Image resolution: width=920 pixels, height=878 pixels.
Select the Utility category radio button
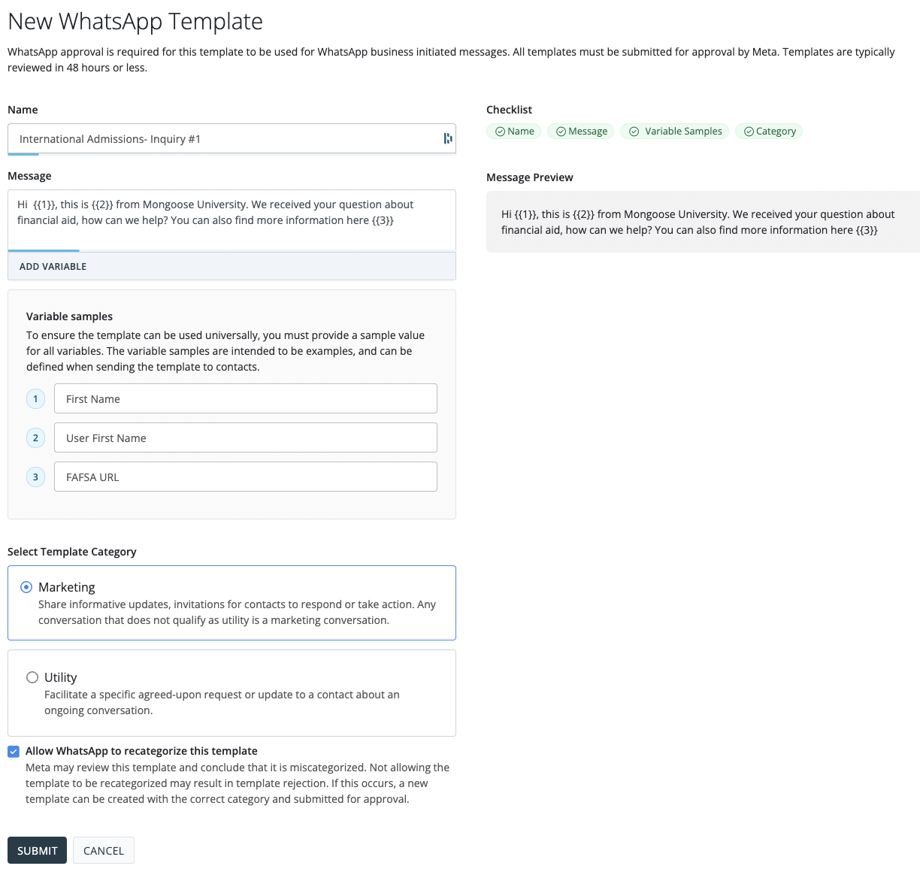(32, 677)
